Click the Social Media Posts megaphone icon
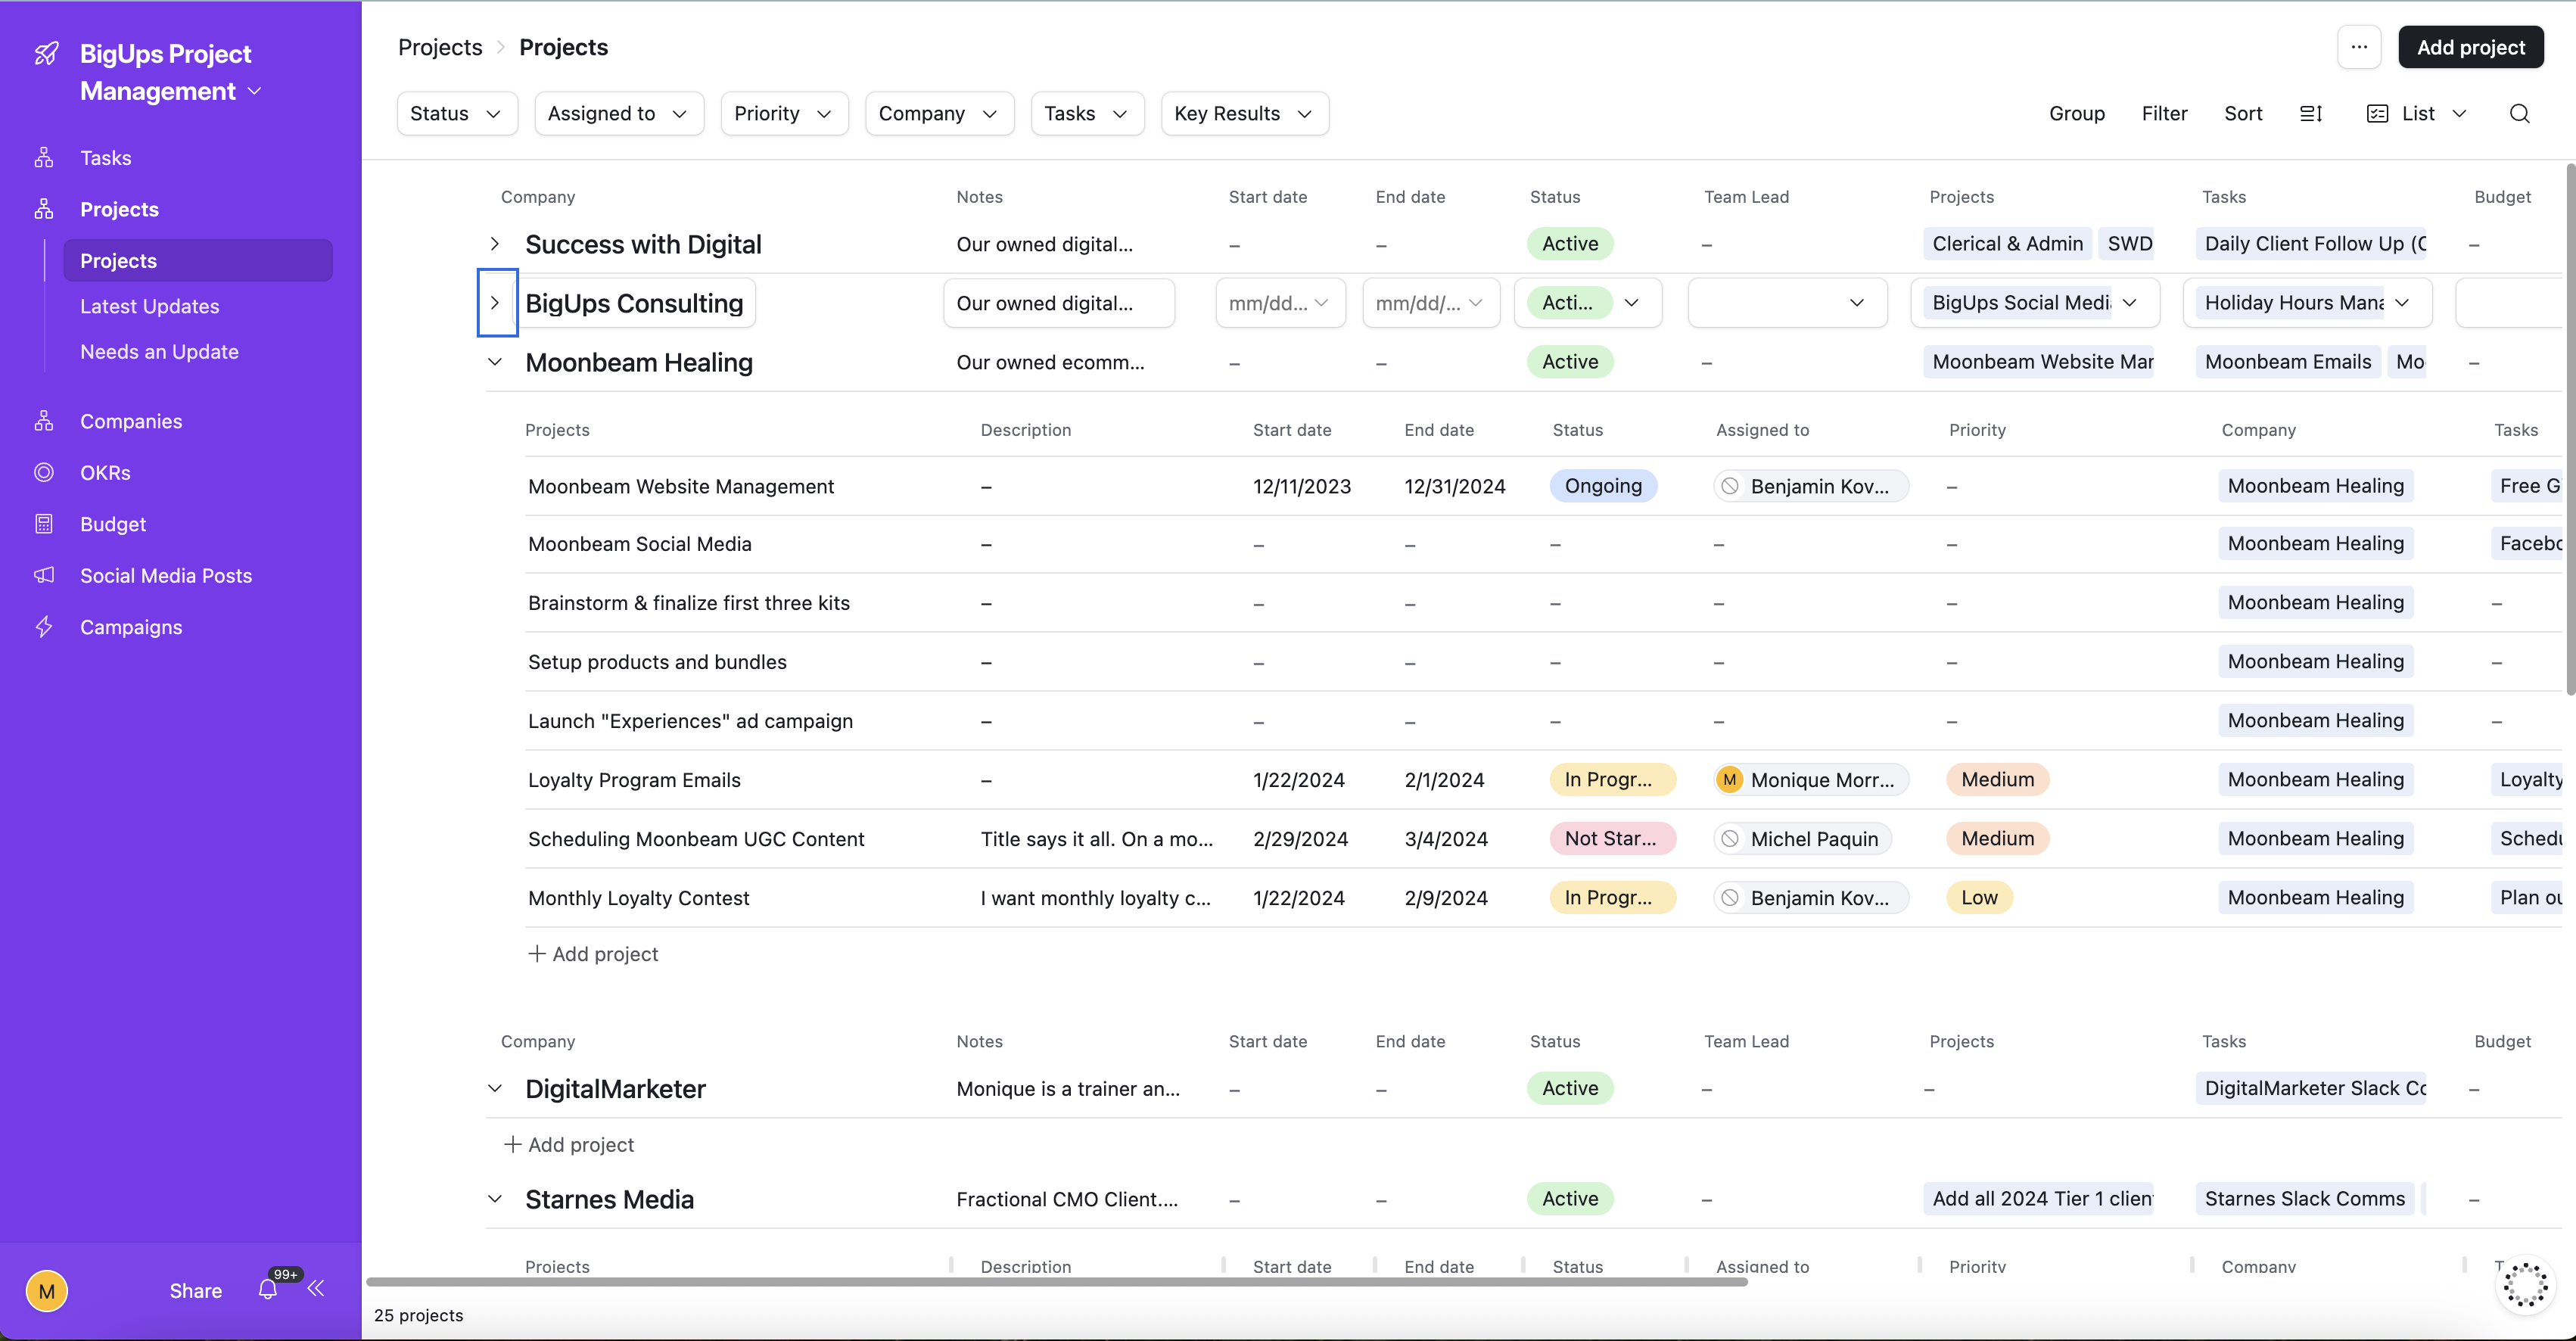 [x=44, y=575]
